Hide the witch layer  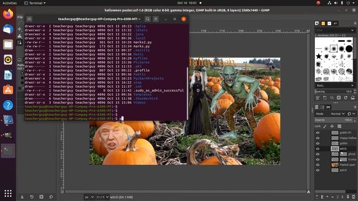pyautogui.click(x=318, y=149)
